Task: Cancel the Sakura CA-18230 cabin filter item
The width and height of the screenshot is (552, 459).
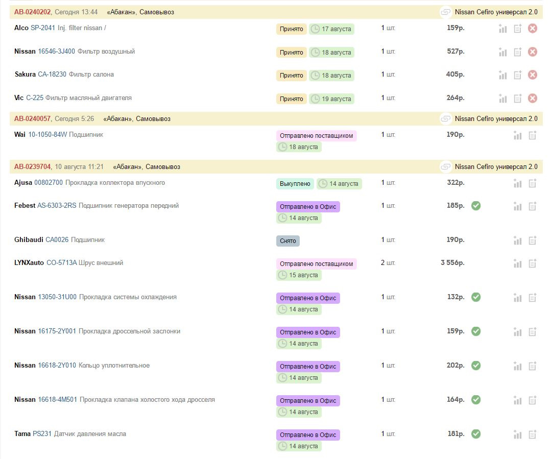Action: [532, 75]
